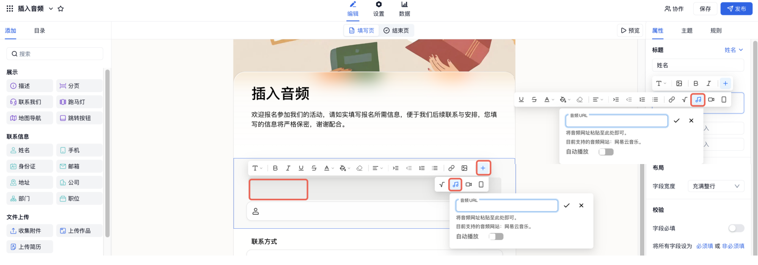Switch to the 数据 top tab
The width and height of the screenshot is (758, 265).
[404, 9]
